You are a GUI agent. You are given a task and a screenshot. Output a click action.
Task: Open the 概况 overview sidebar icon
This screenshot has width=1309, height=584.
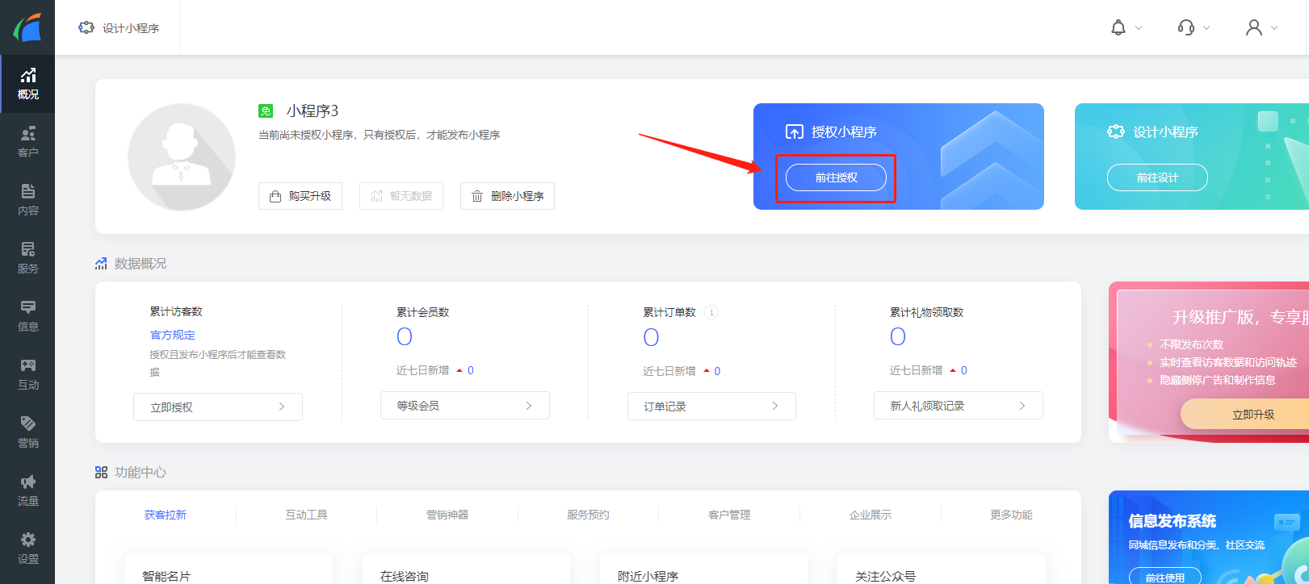tap(27, 84)
